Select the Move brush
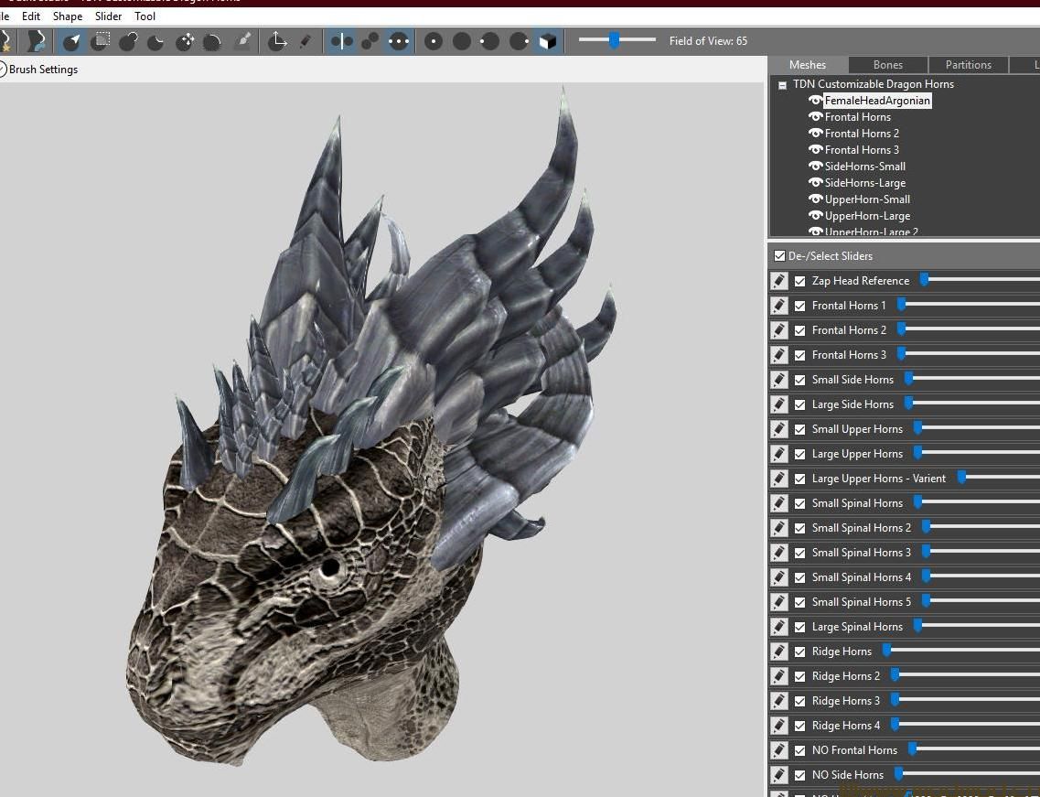 point(186,41)
